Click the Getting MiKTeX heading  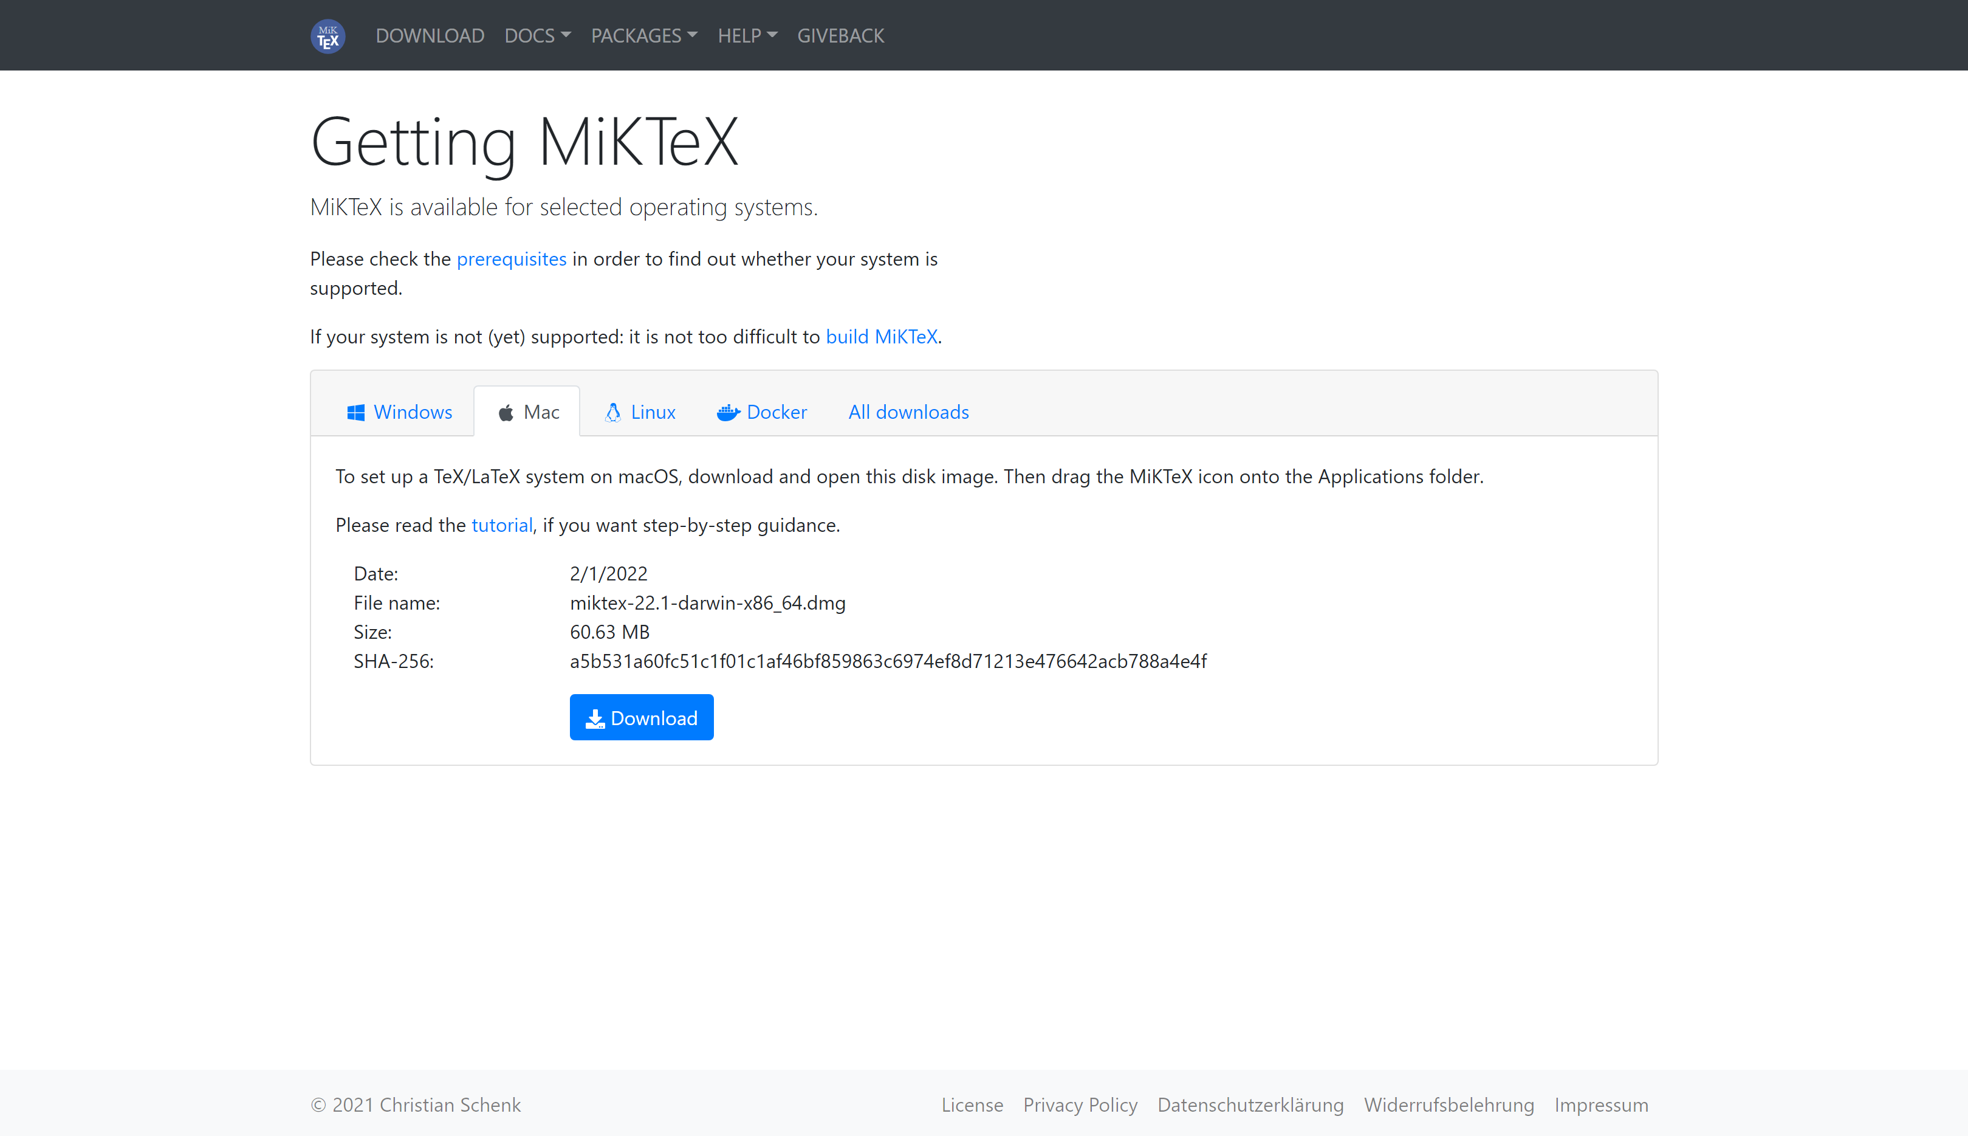[x=524, y=142]
